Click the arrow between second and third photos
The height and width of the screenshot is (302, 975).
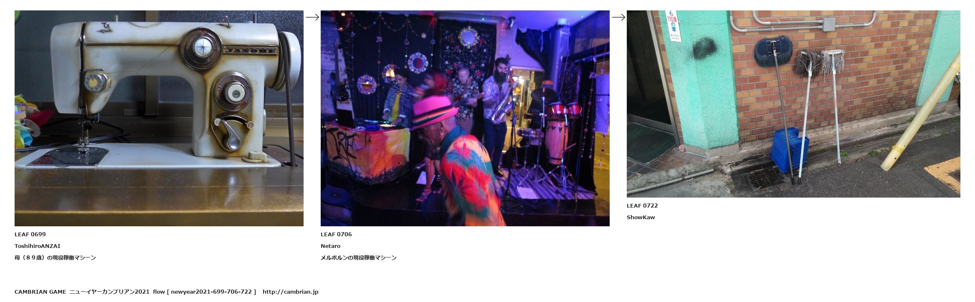coord(618,17)
